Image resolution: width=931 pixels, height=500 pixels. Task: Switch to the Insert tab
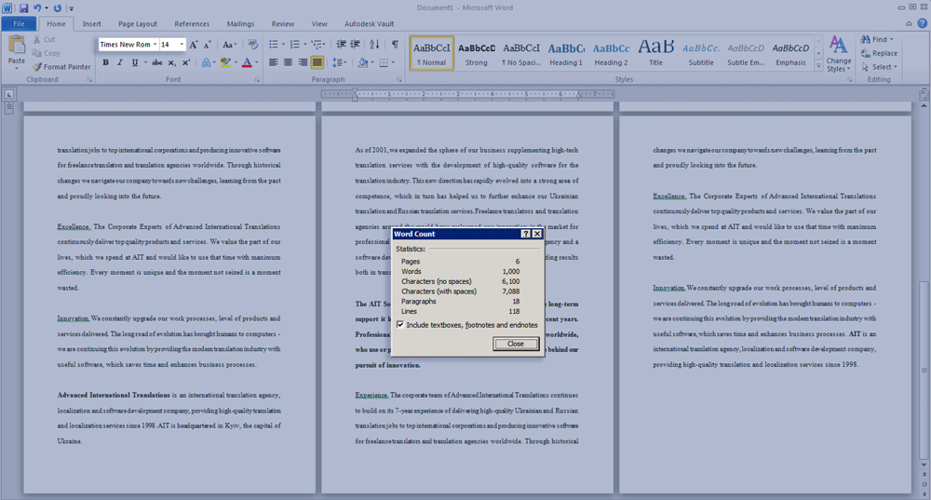[91, 24]
